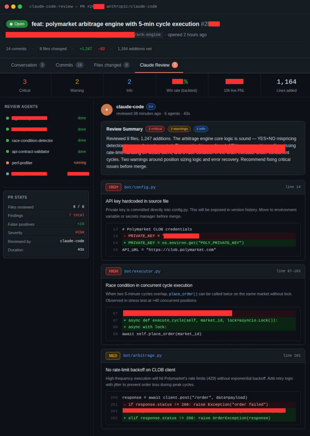Screen dimensions: 310x436
Task: Select the Claude Review tab
Action: coord(159,65)
